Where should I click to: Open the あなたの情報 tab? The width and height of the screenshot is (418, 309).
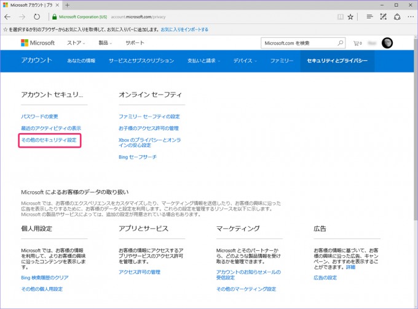tap(81, 61)
